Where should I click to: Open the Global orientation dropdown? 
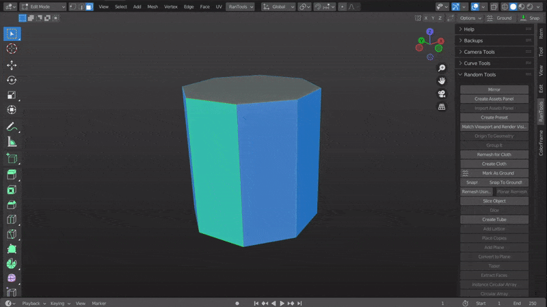tap(278, 7)
